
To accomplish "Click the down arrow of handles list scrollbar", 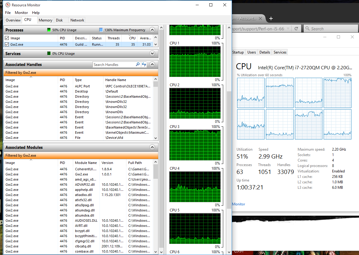I will click(156, 138).
